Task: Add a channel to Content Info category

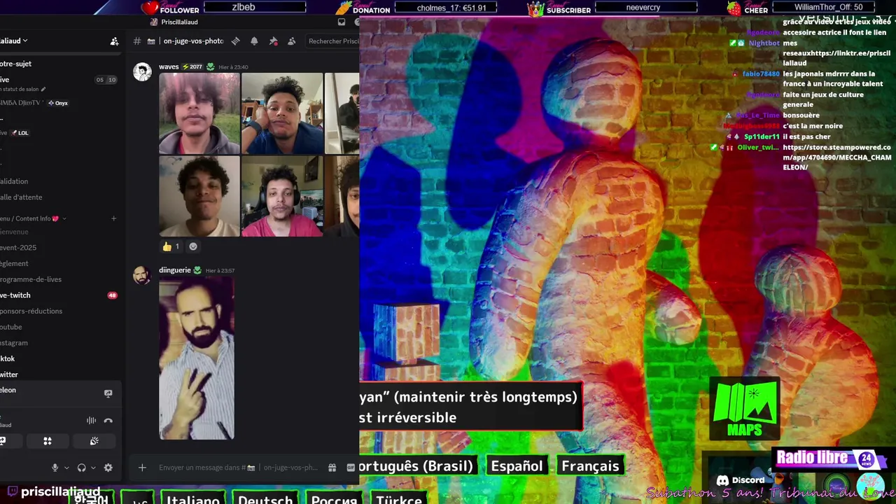Action: point(114,218)
